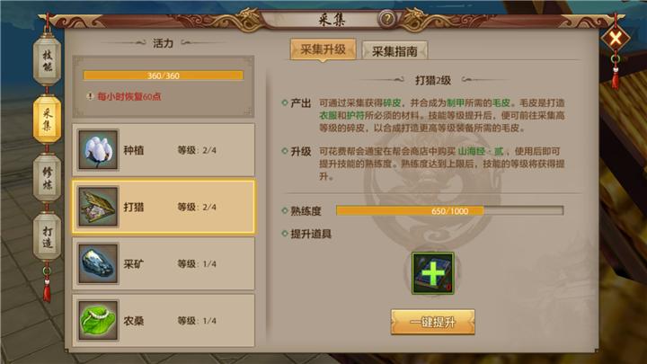Open the question mark help icon
This screenshot has width=647, height=364.
(387, 19)
